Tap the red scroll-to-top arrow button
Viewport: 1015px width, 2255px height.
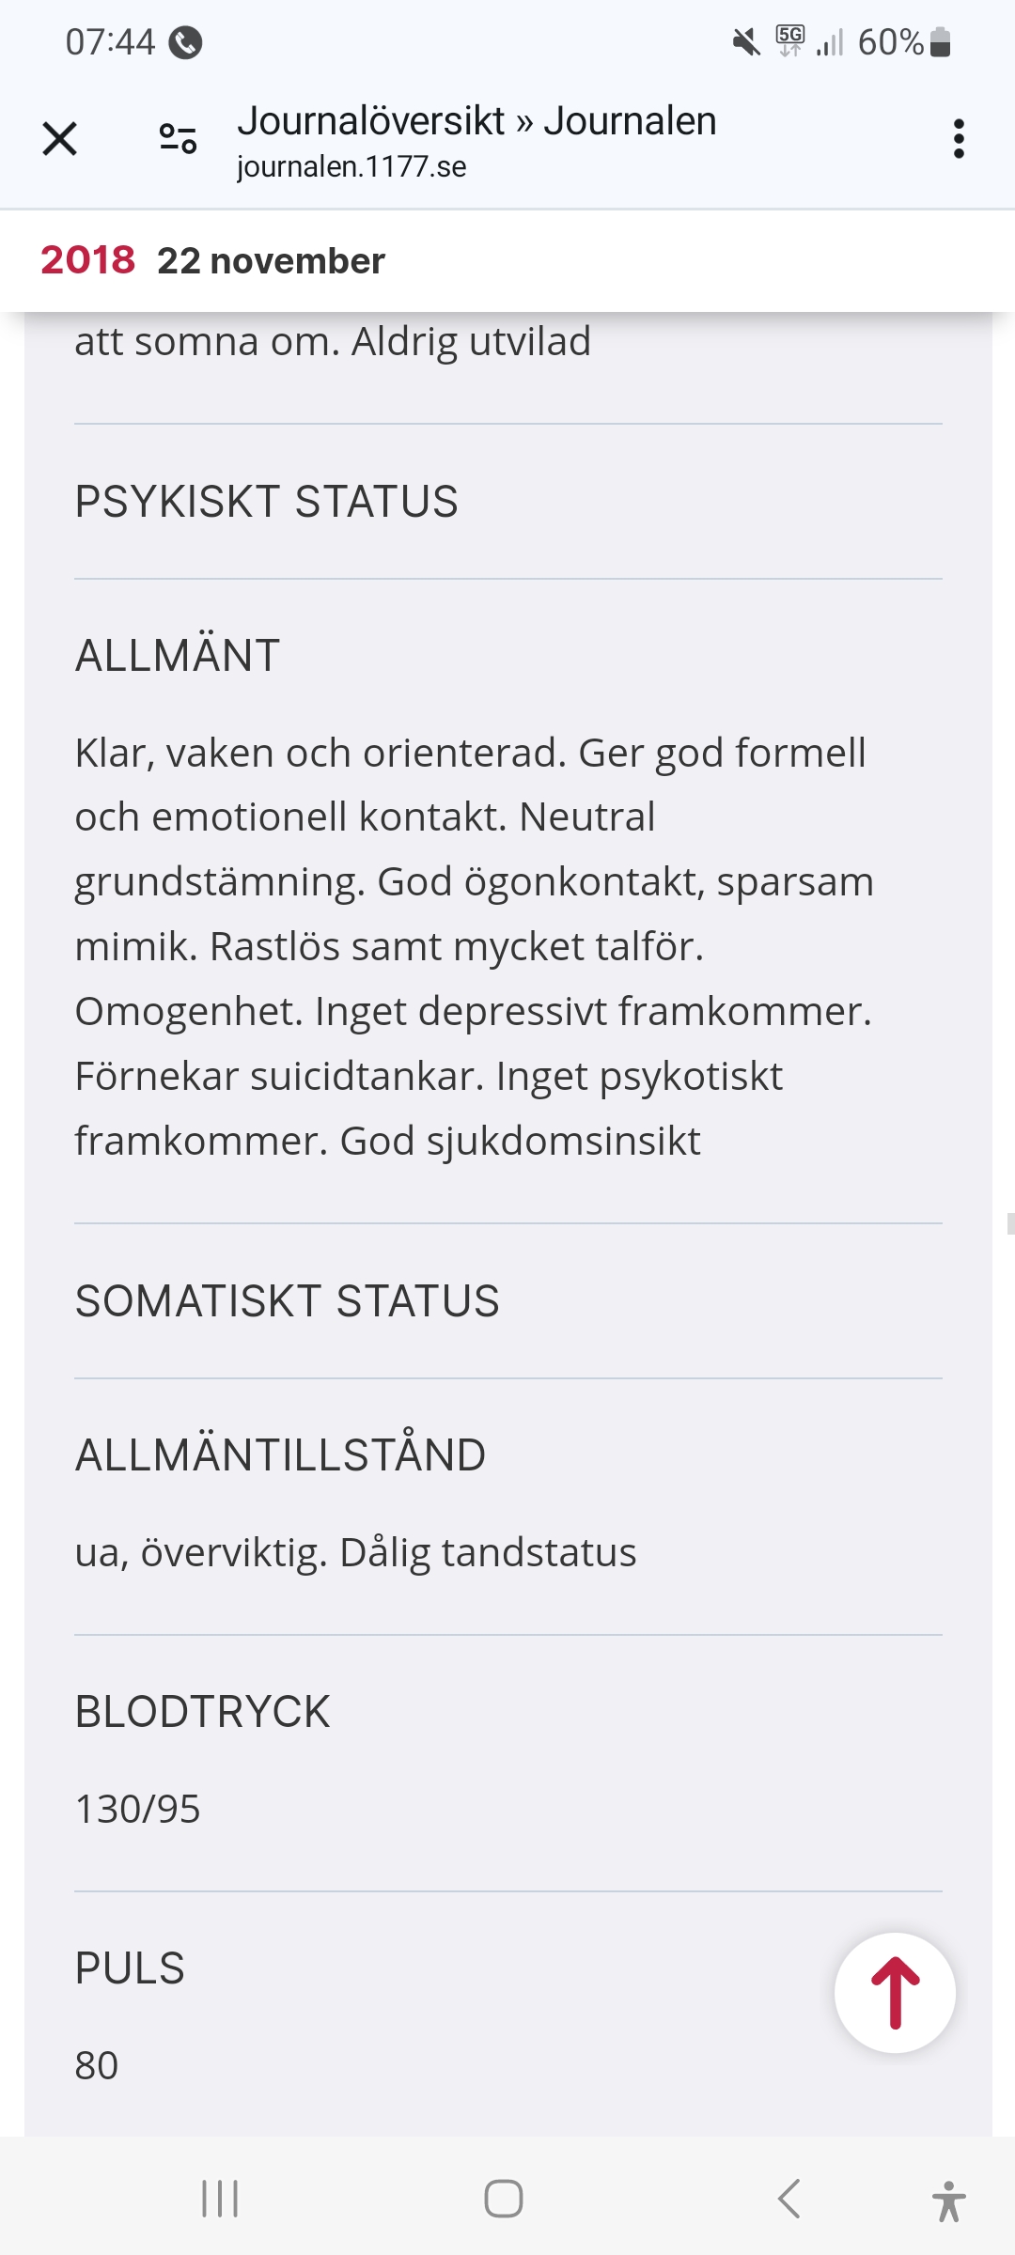[x=895, y=1992]
